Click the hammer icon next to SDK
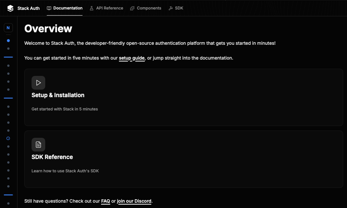Screen dimensions: 347x208 [171, 8]
